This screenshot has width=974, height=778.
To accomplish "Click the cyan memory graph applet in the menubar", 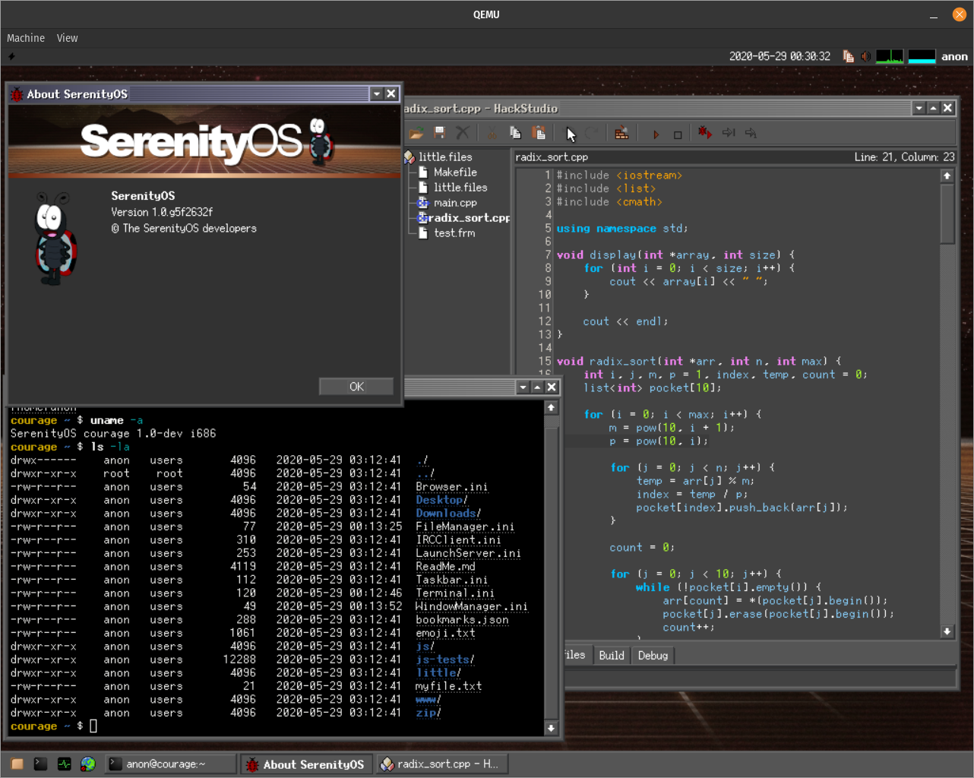I will click(922, 56).
